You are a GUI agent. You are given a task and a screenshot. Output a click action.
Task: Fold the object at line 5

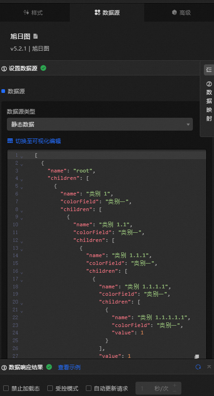(22, 188)
